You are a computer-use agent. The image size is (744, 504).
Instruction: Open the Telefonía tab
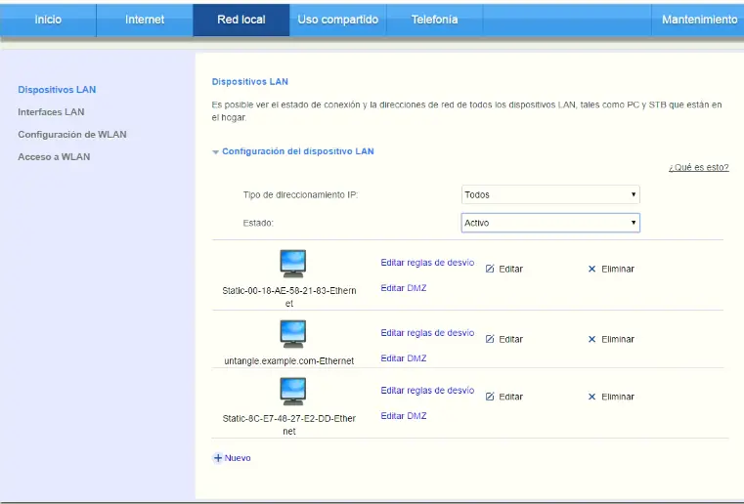pyautogui.click(x=434, y=20)
